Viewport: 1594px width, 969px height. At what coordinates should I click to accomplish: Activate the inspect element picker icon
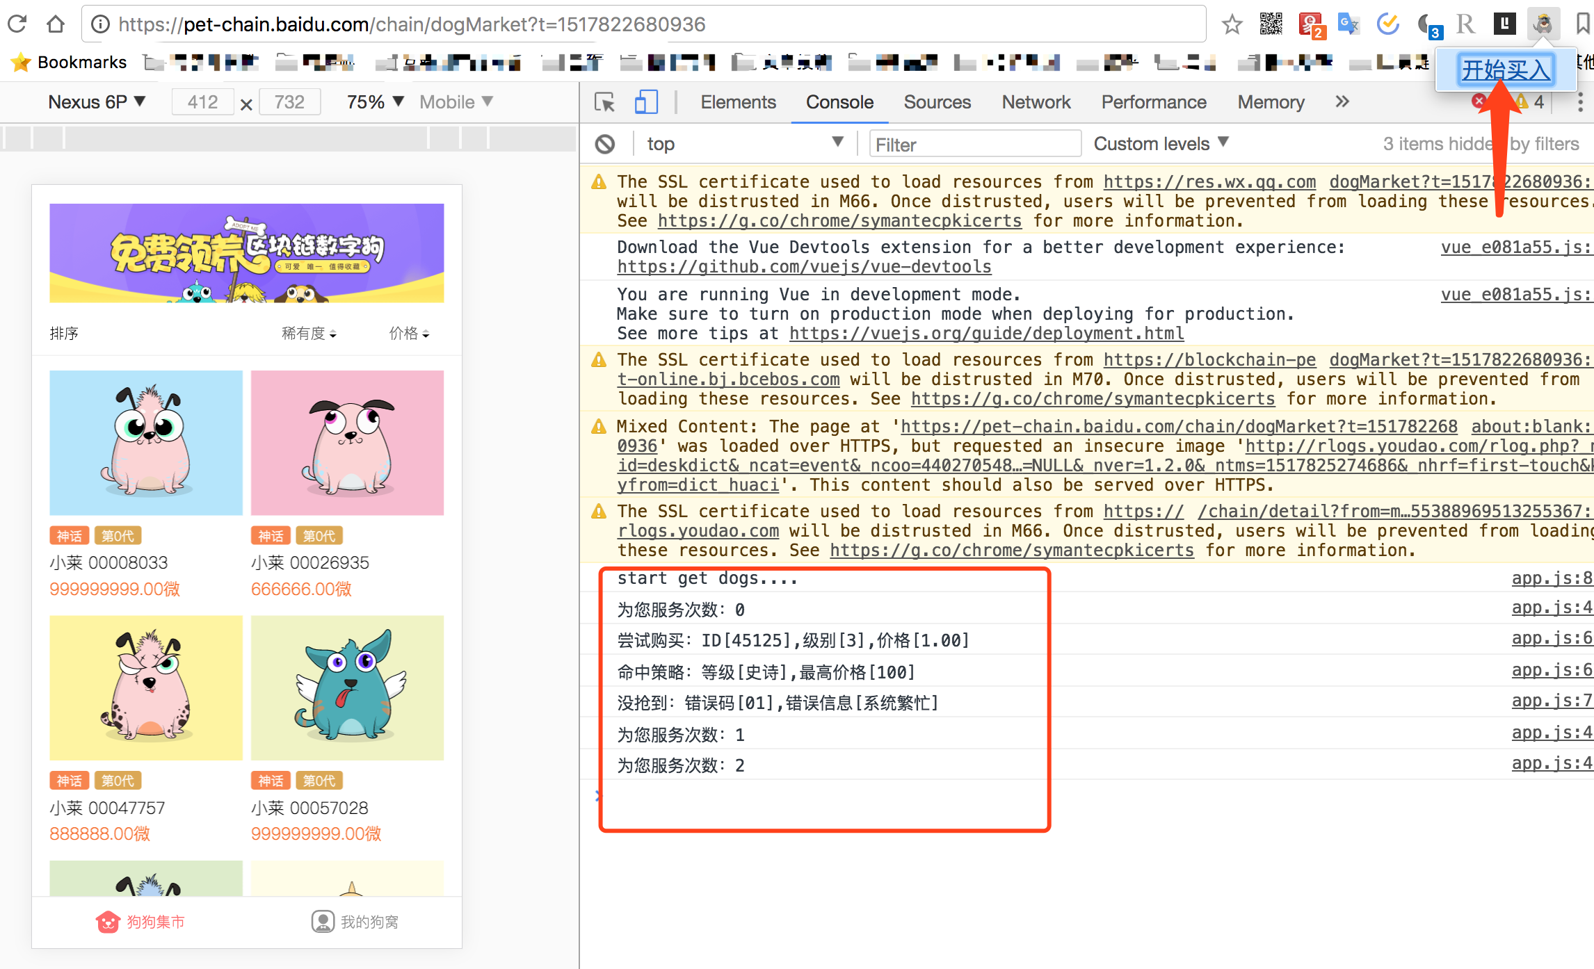click(604, 102)
